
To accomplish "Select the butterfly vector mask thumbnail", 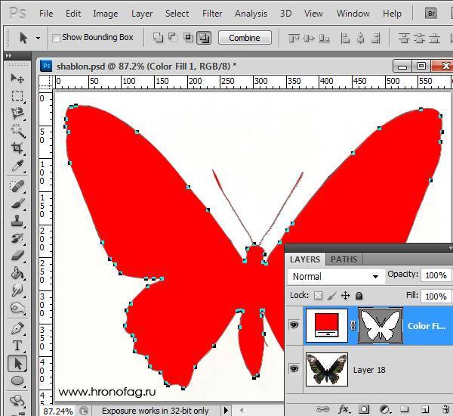I will click(381, 326).
